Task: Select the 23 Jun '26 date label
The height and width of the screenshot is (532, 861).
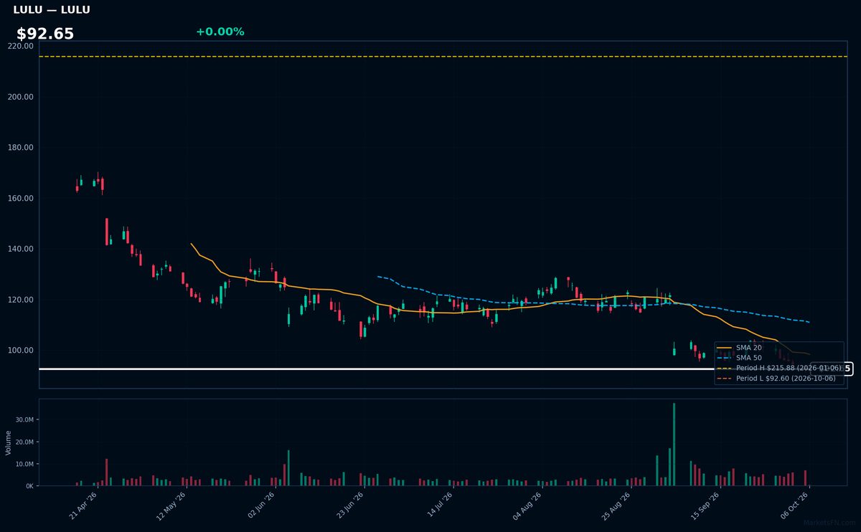Action: [350, 505]
